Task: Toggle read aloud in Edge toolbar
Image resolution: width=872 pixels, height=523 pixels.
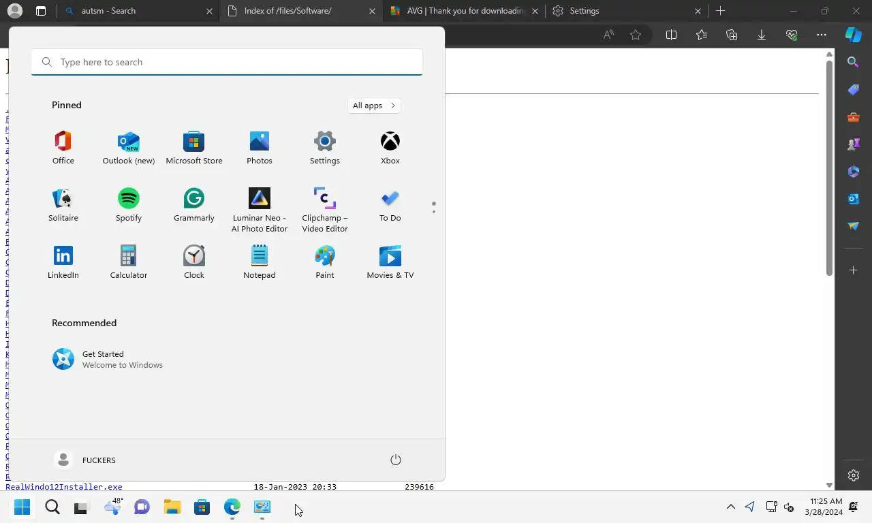Action: (608, 35)
